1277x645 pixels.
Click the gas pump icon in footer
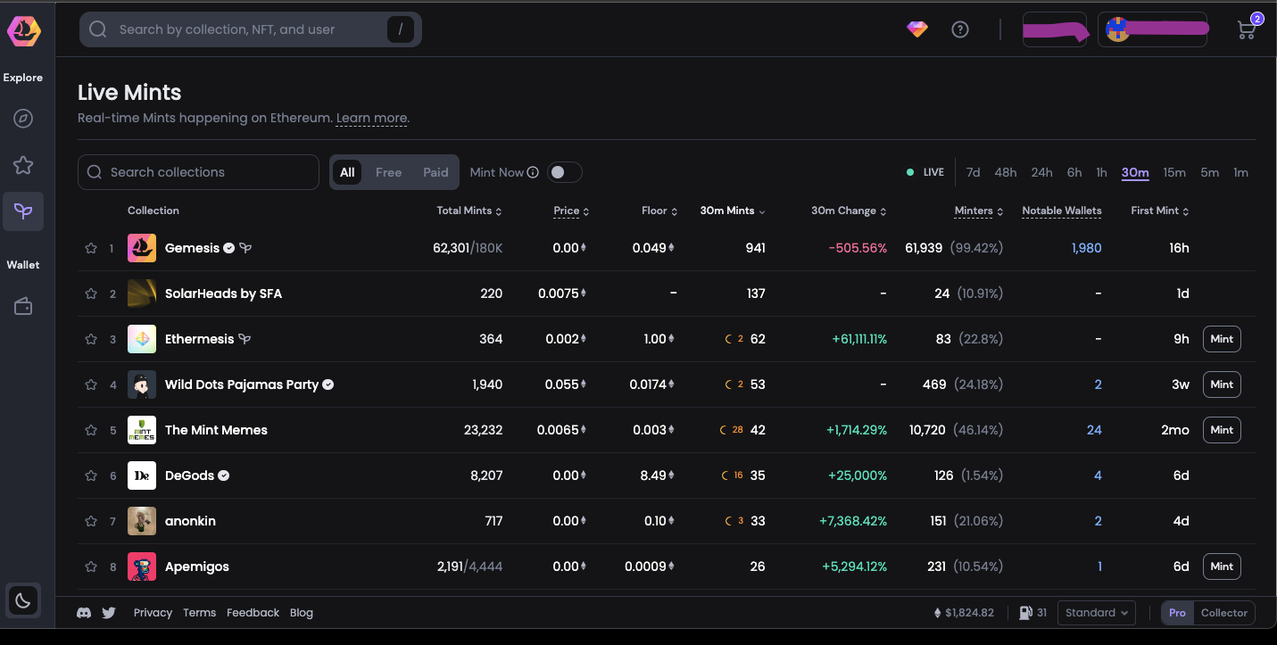(x=1025, y=613)
